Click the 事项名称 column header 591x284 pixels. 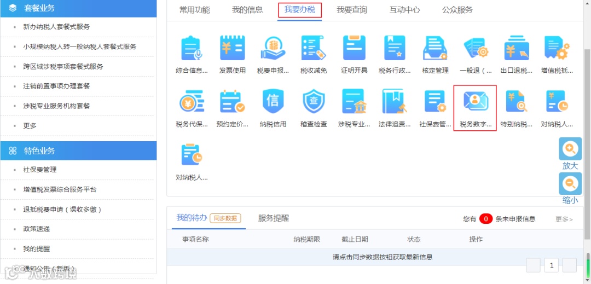(x=195, y=239)
